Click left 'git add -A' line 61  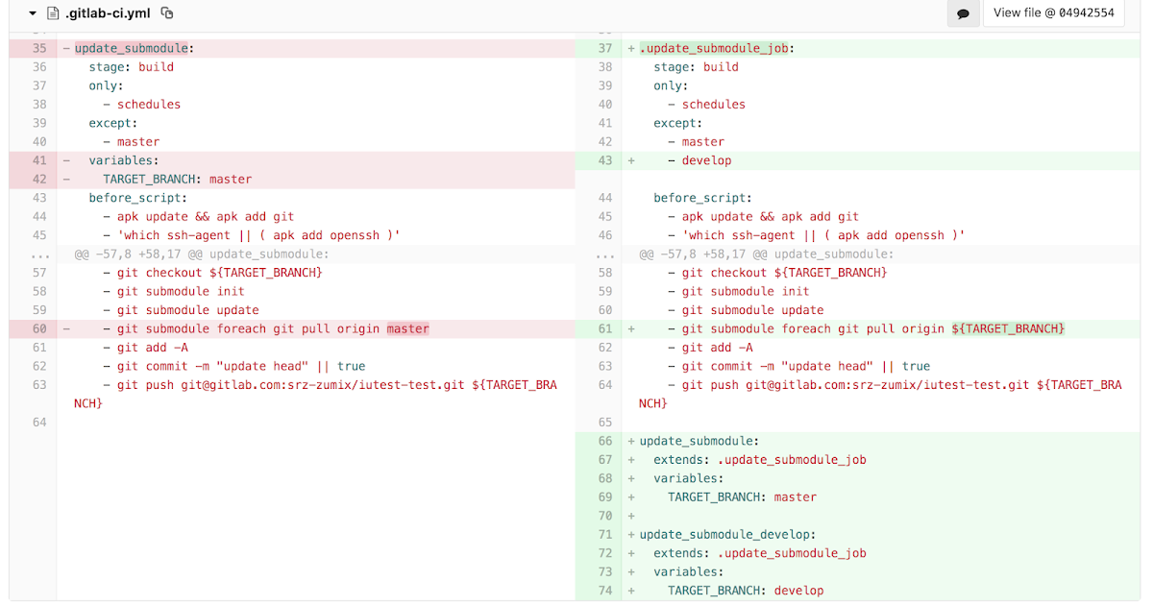pyautogui.click(x=146, y=348)
